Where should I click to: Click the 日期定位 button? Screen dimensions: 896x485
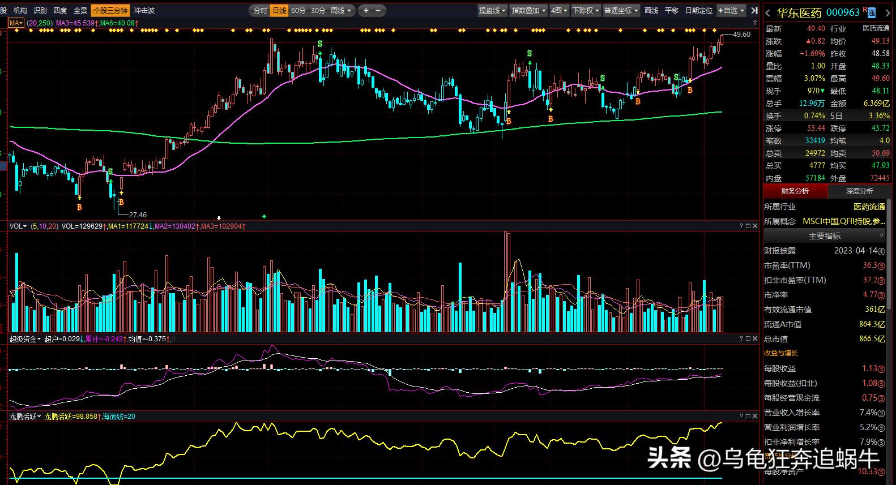(698, 10)
